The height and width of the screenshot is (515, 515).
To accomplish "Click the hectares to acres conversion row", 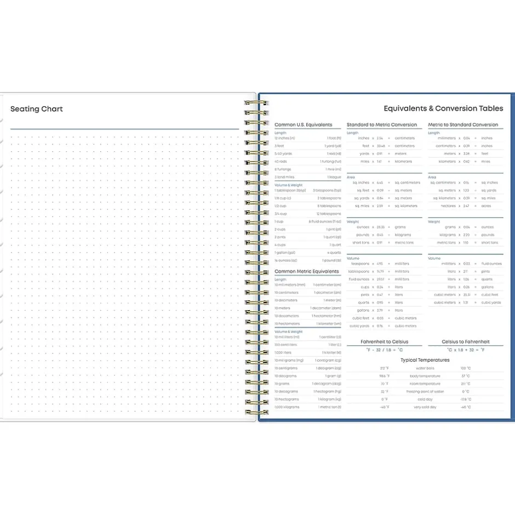I will click(x=466, y=206).
